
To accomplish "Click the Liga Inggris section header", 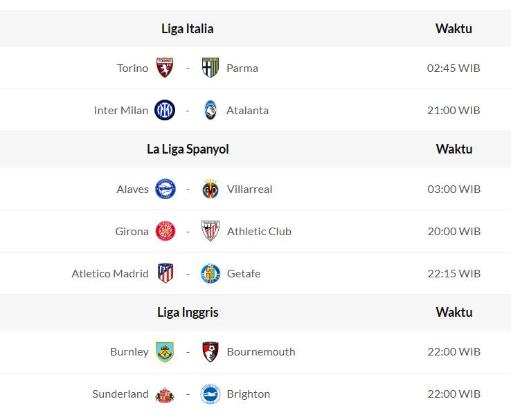I will tap(188, 313).
